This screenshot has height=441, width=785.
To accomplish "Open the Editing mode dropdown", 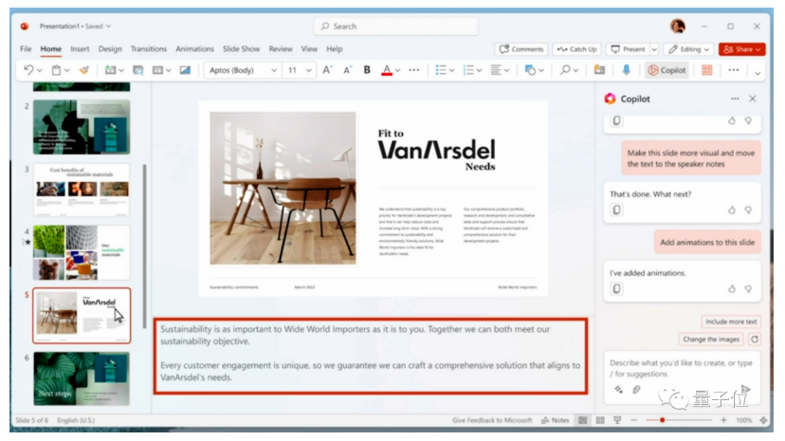I will [689, 49].
